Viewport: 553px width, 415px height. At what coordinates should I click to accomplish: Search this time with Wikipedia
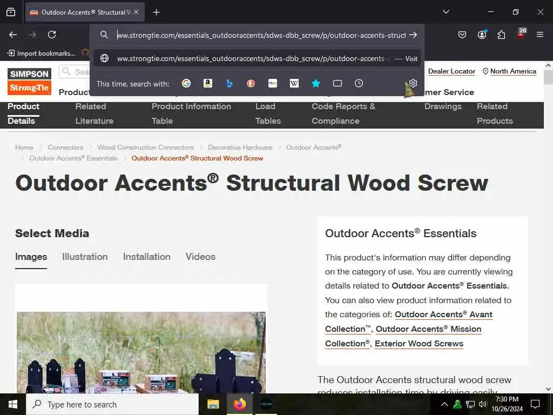(x=294, y=83)
